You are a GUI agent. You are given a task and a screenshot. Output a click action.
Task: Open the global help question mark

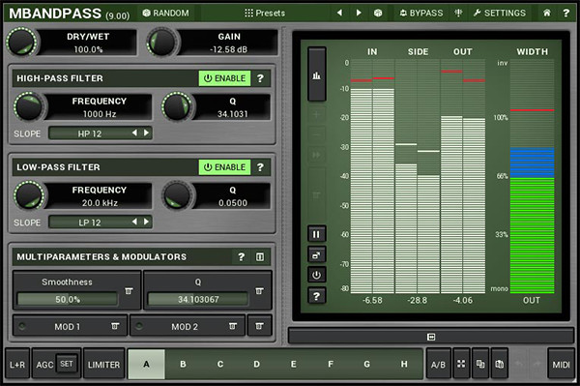click(x=565, y=13)
